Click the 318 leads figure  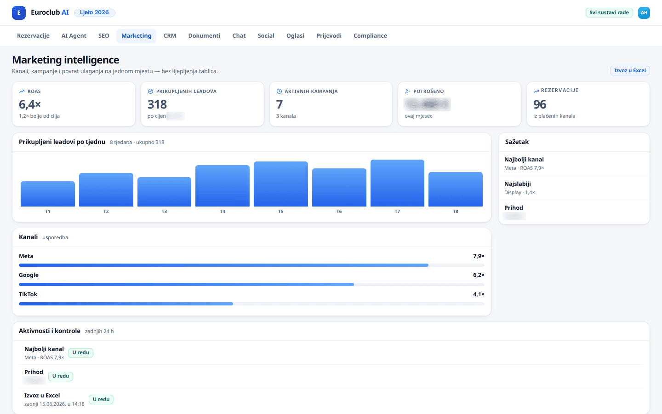(157, 104)
